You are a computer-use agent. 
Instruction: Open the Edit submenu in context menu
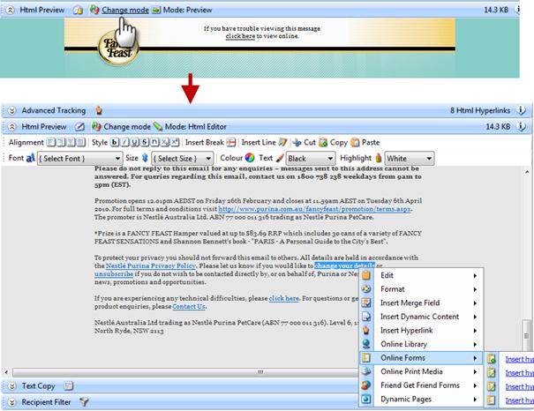pos(421,275)
